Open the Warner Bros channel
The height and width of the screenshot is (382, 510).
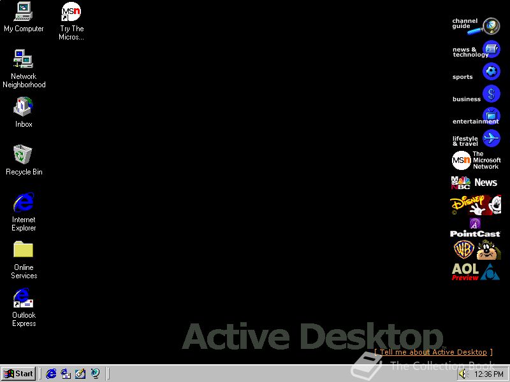click(x=476, y=250)
